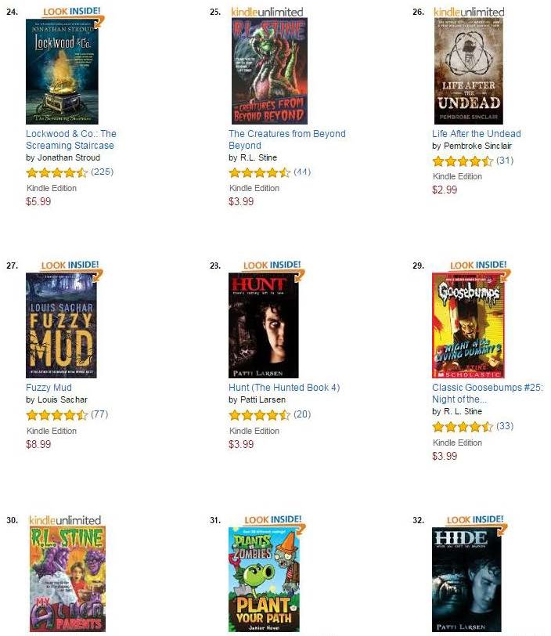Click kindleunlimited logo above Life After Undead
This screenshot has width=551, height=636.
[x=469, y=13]
